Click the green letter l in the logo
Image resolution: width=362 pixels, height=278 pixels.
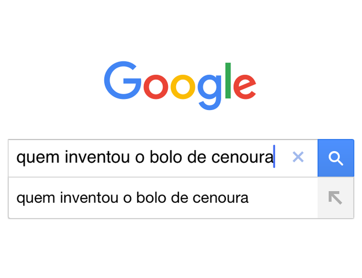[x=228, y=81]
